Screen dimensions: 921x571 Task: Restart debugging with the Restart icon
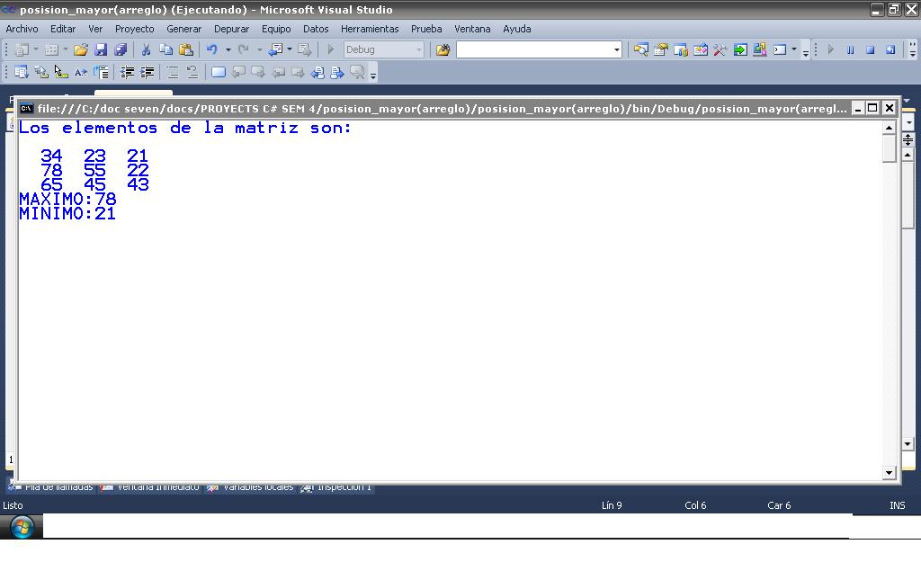(x=890, y=50)
